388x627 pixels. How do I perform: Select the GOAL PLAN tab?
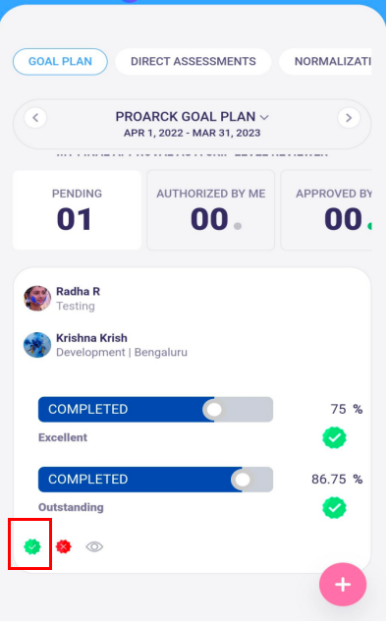tap(60, 61)
